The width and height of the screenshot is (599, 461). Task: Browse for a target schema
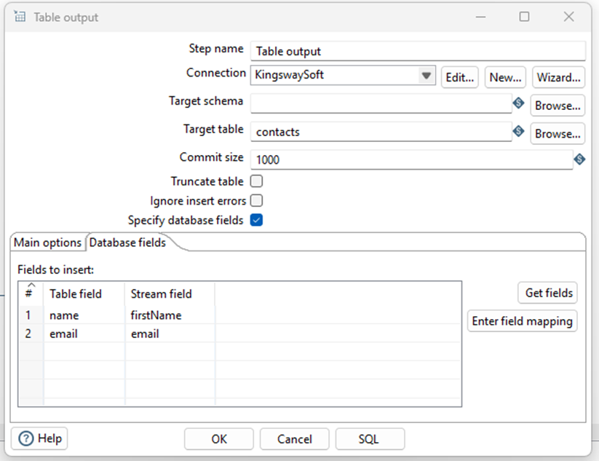[x=558, y=105]
